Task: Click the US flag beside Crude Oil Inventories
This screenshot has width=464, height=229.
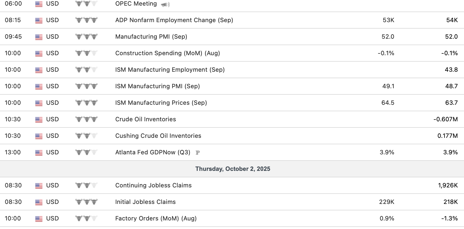Action: [x=39, y=120]
